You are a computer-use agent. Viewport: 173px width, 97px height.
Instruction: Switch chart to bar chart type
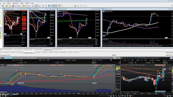point(34,6)
